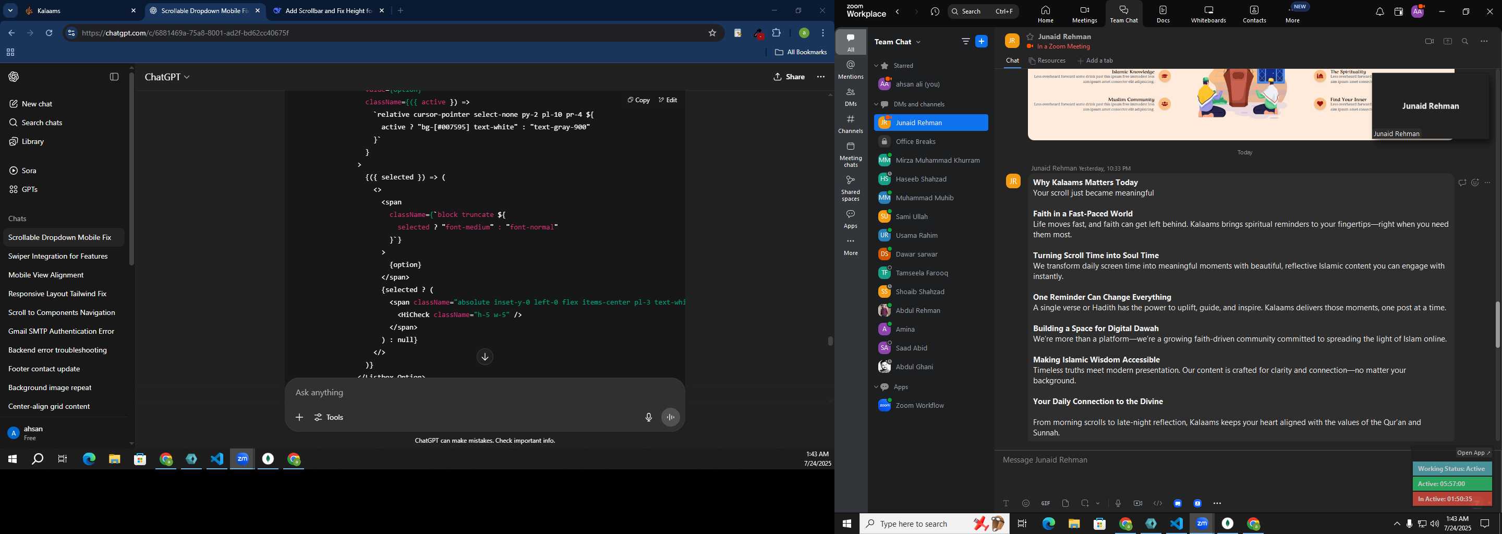Show hidden system tray icons

(1397, 524)
